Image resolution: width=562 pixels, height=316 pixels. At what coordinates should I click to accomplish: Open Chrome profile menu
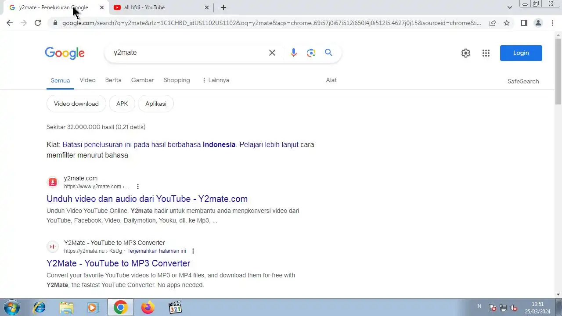point(538,23)
